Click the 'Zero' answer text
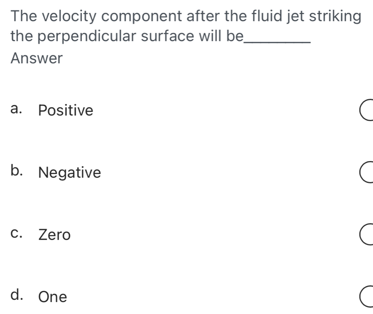 [54, 235]
